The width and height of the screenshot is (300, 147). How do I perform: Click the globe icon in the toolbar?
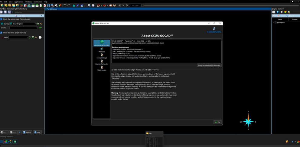pyautogui.click(x=93, y=5)
